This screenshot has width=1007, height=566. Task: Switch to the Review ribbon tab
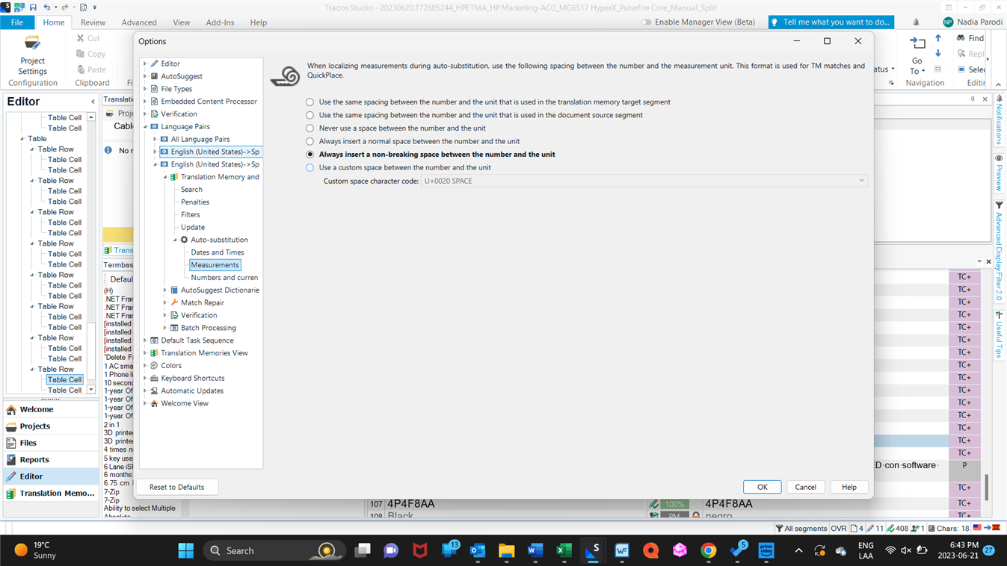coord(93,22)
